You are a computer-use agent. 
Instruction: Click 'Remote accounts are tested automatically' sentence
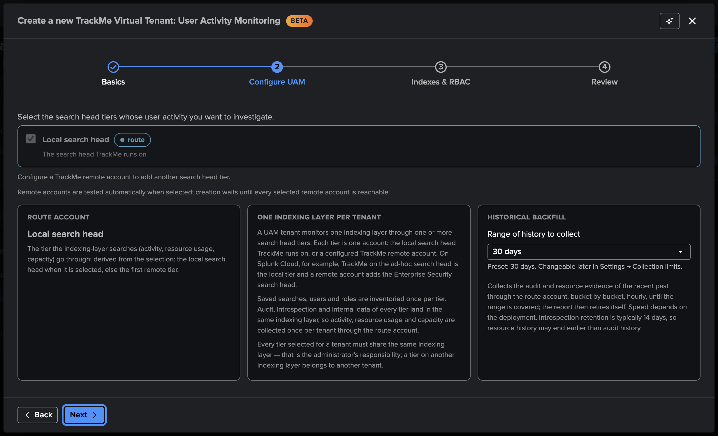tap(203, 192)
